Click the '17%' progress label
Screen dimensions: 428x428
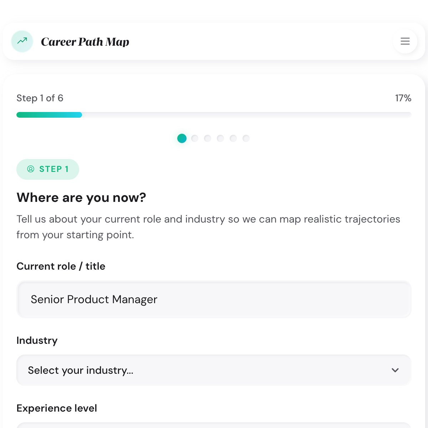coord(403,98)
